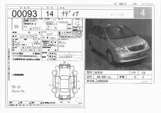Click the handwritten model code ACN10
The height and width of the screenshot is (113, 161).
[x=64, y=22]
